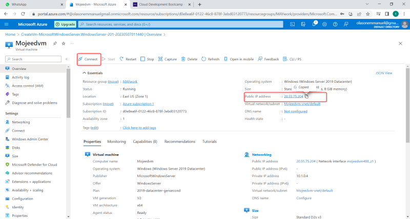Collapse the Essentials section
The height and width of the screenshot is (219, 410).
point(93,73)
